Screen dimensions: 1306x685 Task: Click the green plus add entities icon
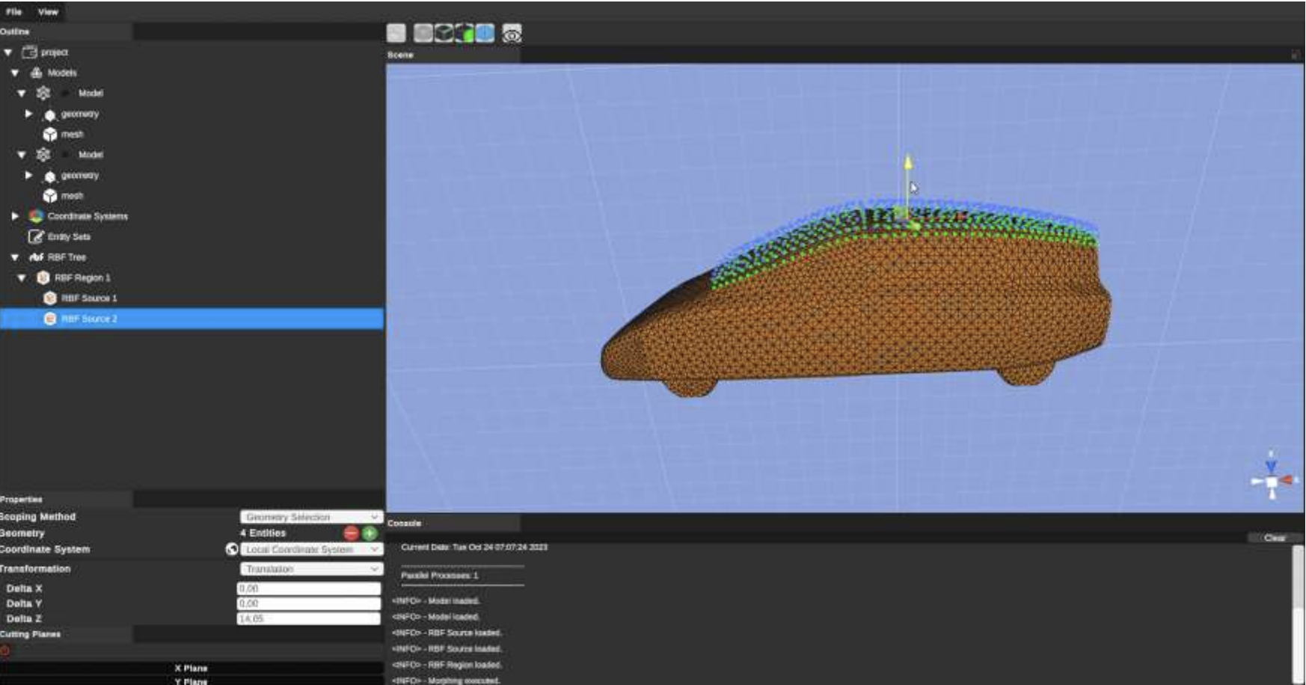[370, 533]
